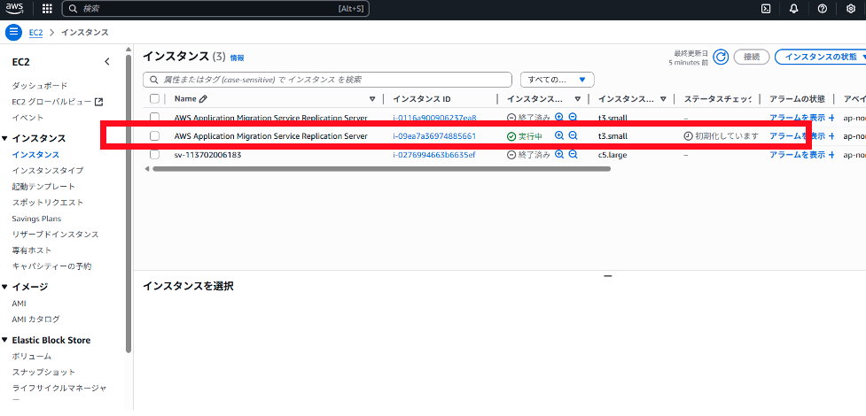Zoom in filter on sv-113702006183 state
Viewport: 866px width, 416px height.
point(559,155)
